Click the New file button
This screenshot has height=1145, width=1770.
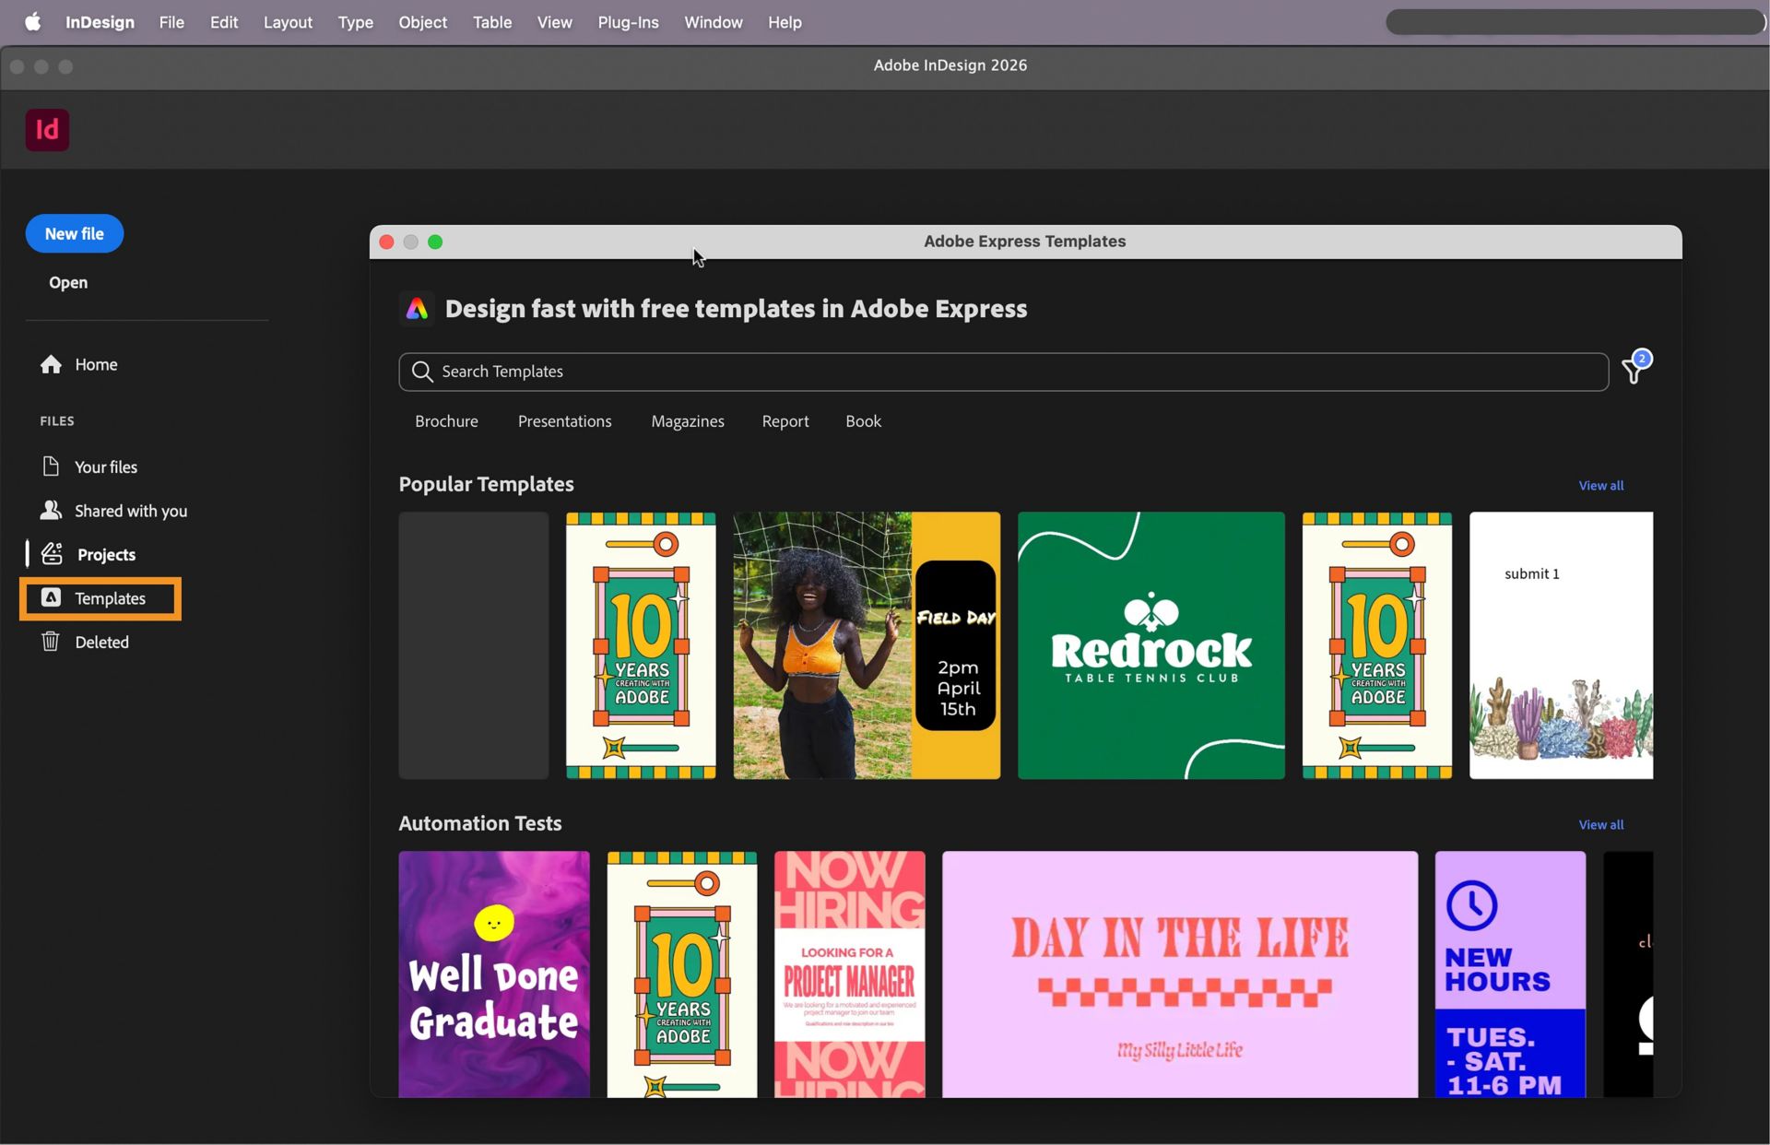[74, 233]
